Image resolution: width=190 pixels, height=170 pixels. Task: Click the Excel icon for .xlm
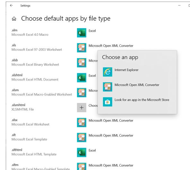point(82,33)
